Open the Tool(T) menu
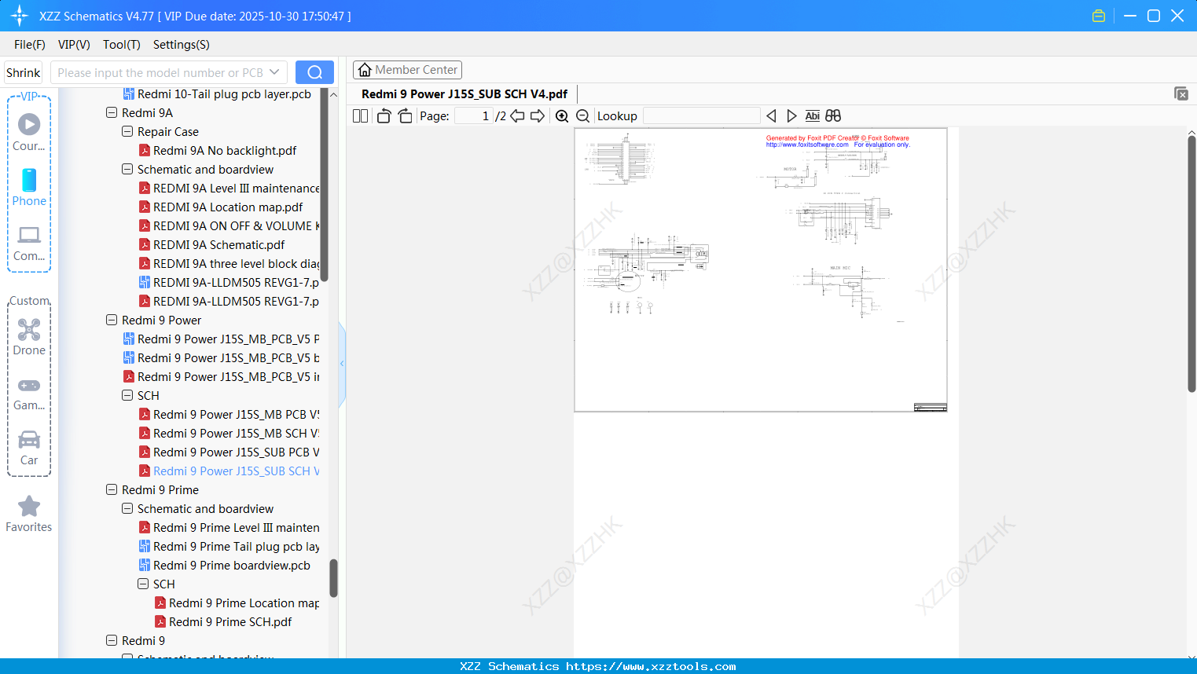Viewport: 1197px width, 674px height. click(122, 45)
